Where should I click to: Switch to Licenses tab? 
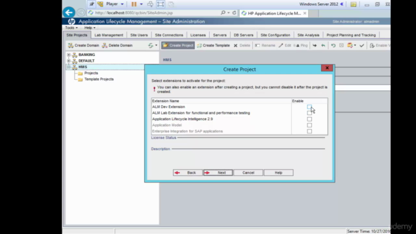pos(198,35)
